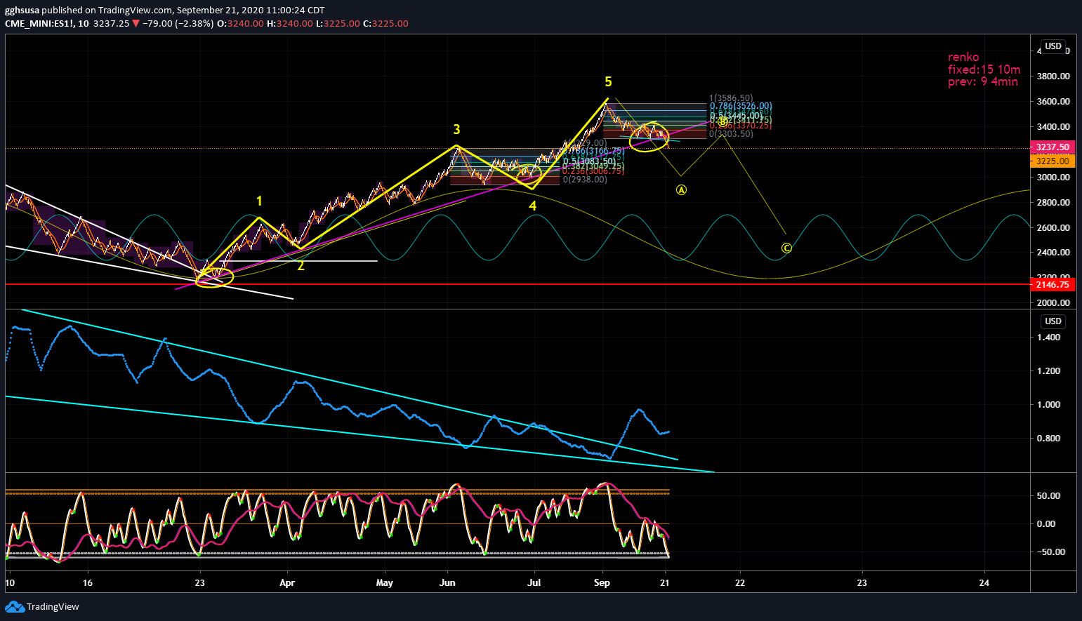Click the pink 3237.50 current price label
The width and height of the screenshot is (1082, 621).
[1053, 147]
